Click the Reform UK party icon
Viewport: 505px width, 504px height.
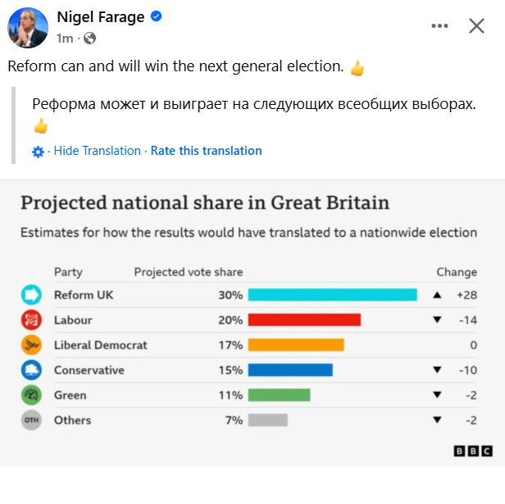(31, 295)
